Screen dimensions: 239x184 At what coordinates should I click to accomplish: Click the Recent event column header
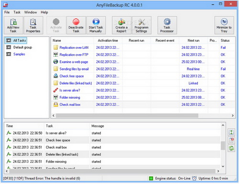point(165,40)
